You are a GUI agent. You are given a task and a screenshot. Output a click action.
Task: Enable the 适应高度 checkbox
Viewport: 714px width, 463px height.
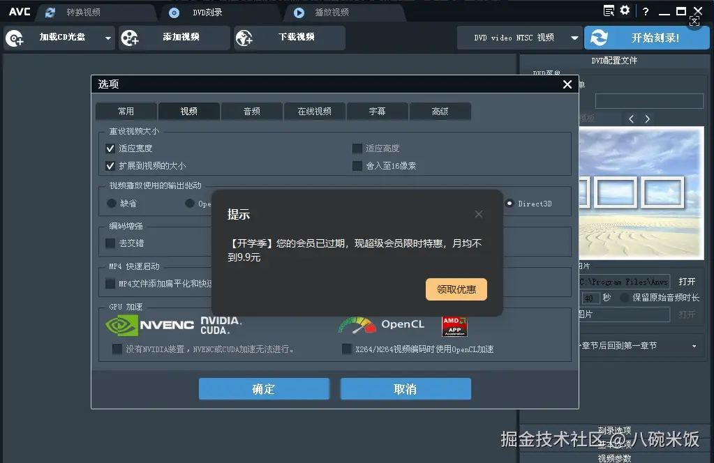[x=357, y=149]
